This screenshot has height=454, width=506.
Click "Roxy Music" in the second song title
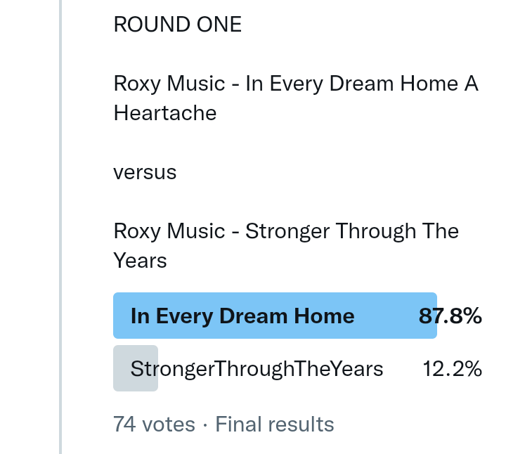point(169,231)
